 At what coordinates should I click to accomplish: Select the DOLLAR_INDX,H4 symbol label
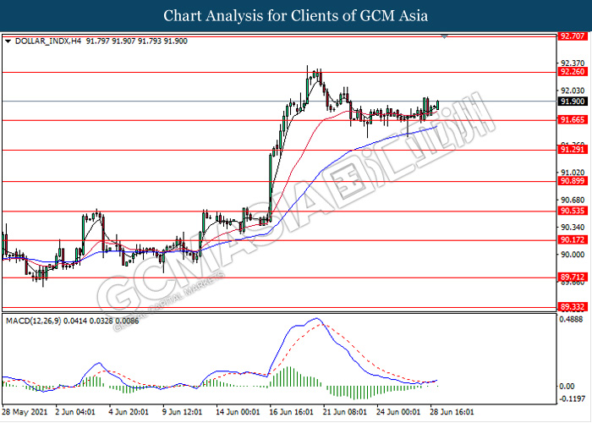click(48, 41)
